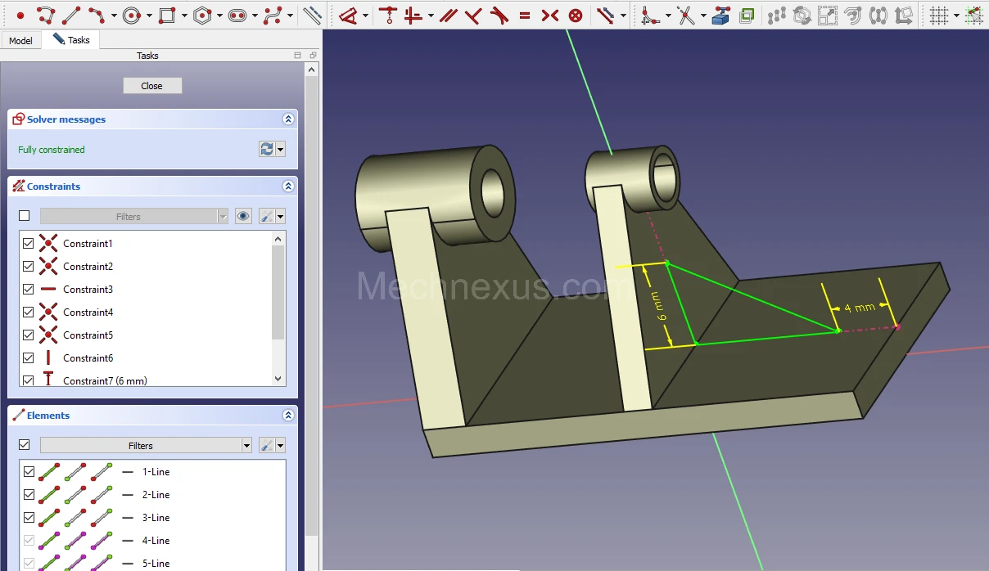Collapse the Solver messages section
The height and width of the screenshot is (571, 989).
click(x=287, y=119)
